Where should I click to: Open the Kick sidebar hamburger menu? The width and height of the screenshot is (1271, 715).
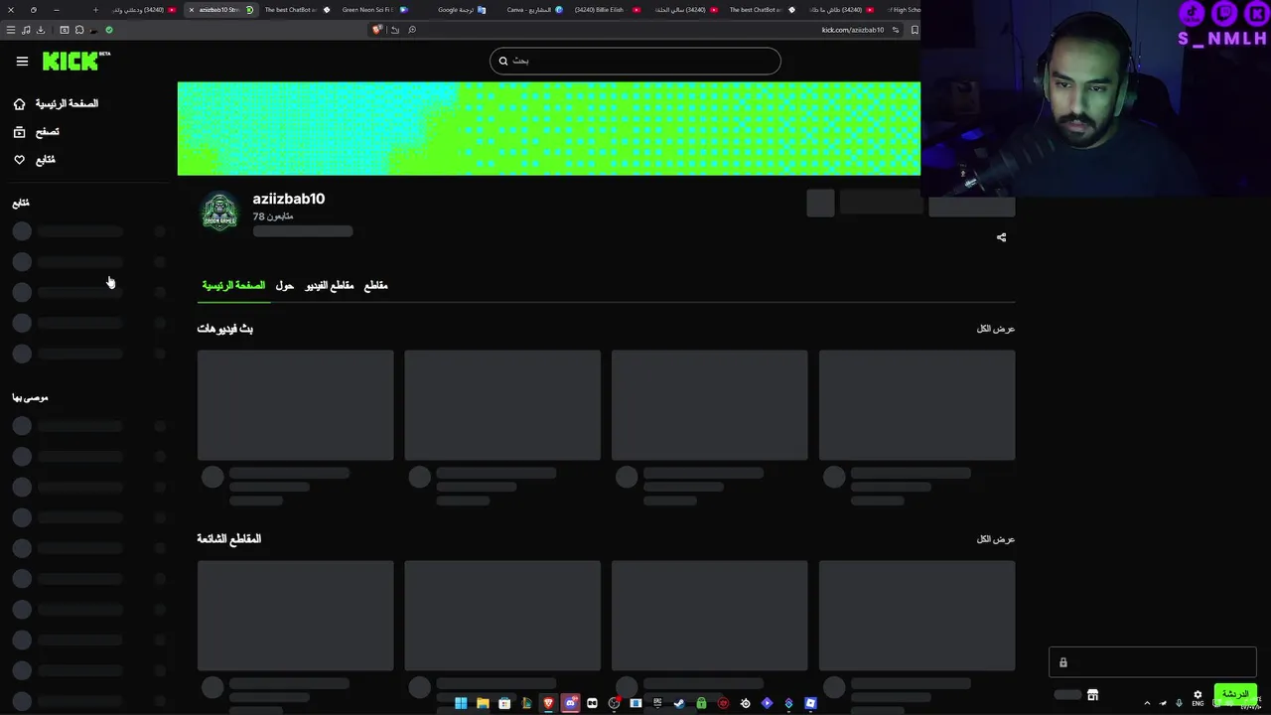[x=22, y=61]
